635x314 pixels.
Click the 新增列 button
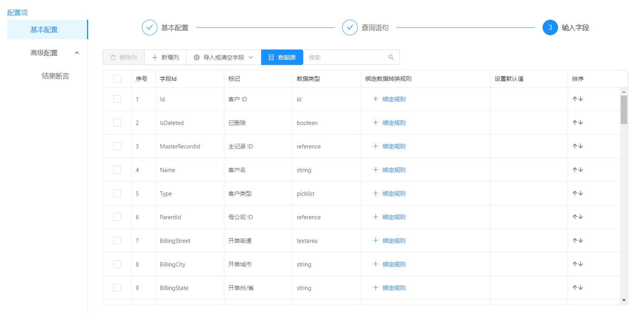point(166,57)
